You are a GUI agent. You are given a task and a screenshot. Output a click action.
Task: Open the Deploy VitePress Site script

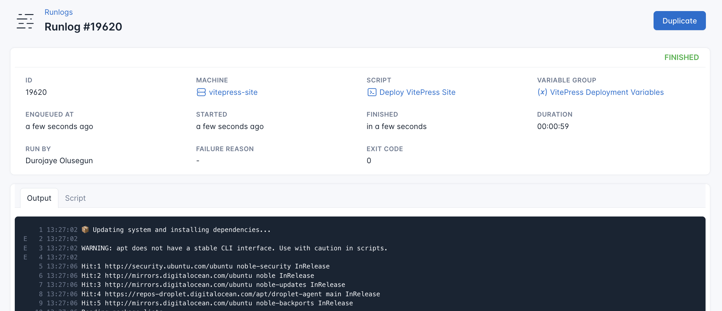pyautogui.click(x=417, y=92)
